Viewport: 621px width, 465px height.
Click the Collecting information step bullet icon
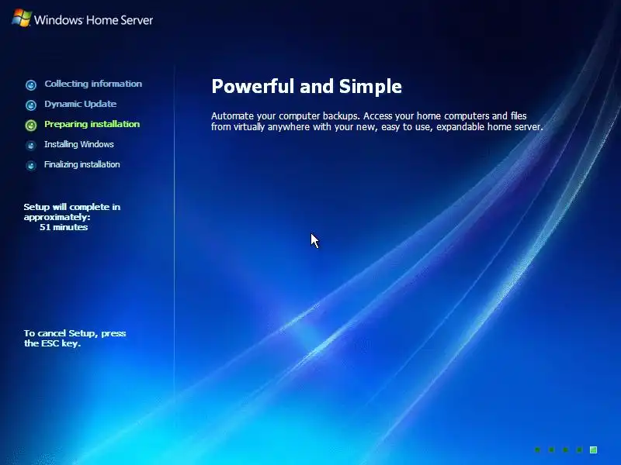tap(31, 84)
